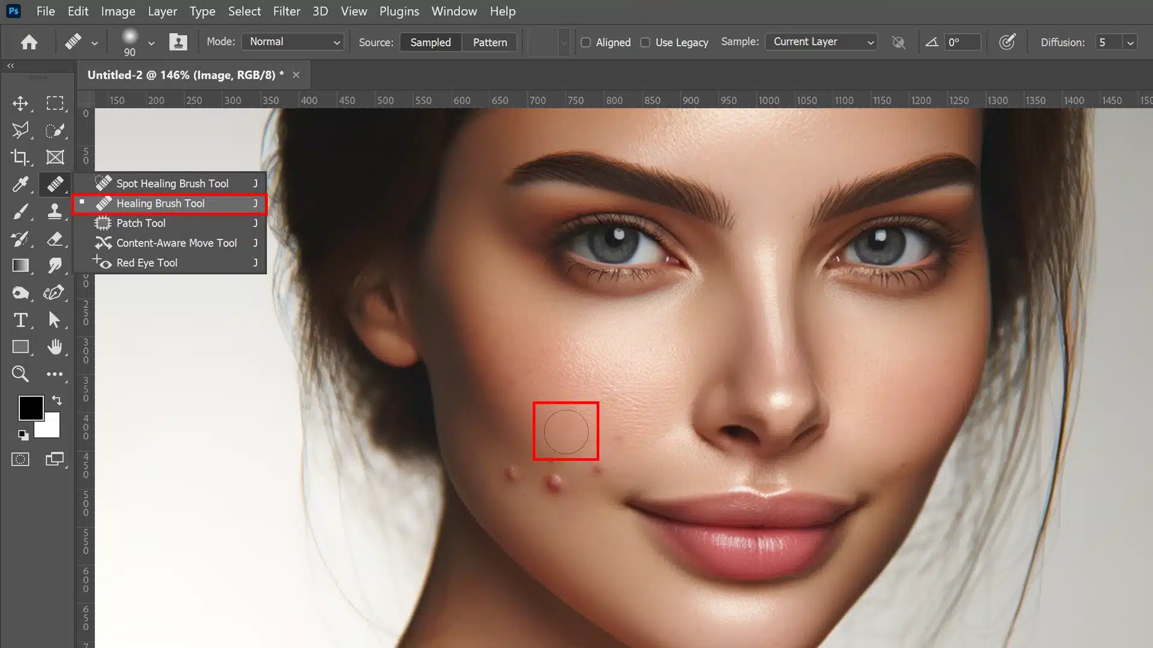The height and width of the screenshot is (648, 1153).
Task: Open the File menu
Action: coord(46,11)
